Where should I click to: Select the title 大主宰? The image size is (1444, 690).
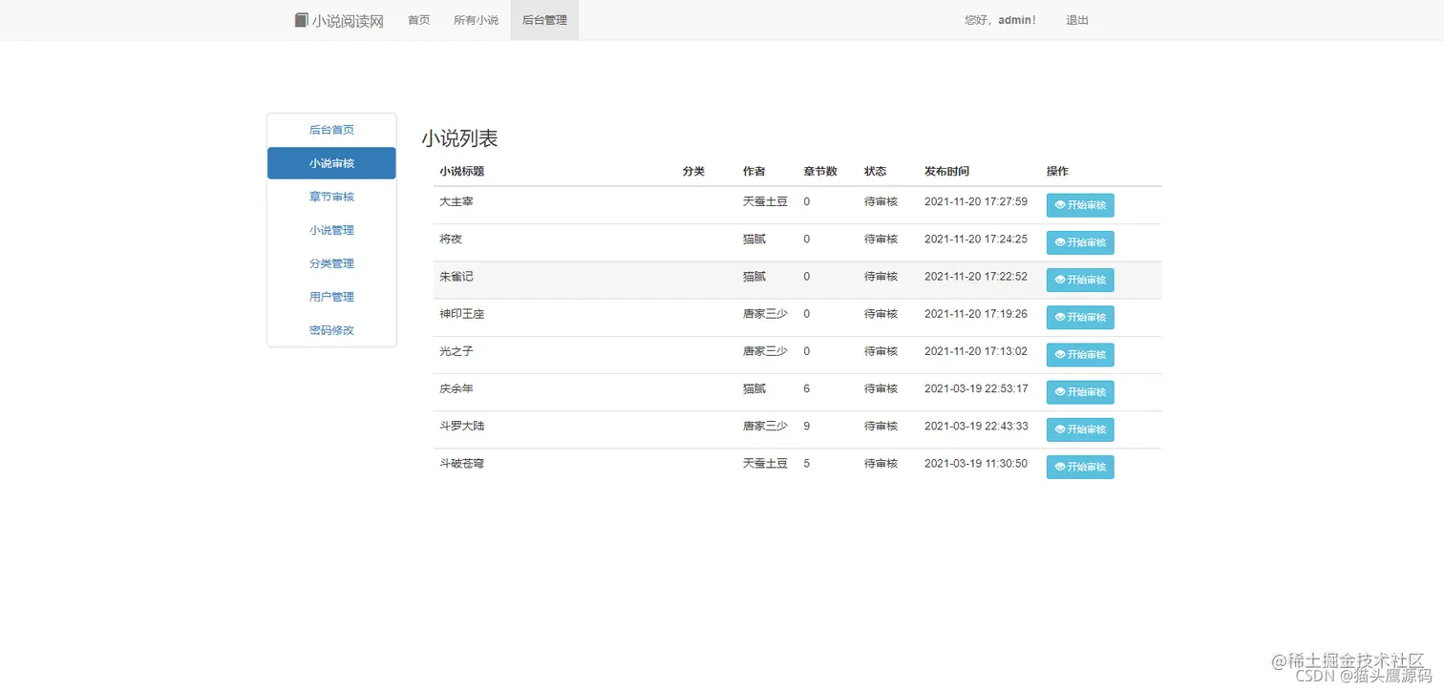coord(457,201)
